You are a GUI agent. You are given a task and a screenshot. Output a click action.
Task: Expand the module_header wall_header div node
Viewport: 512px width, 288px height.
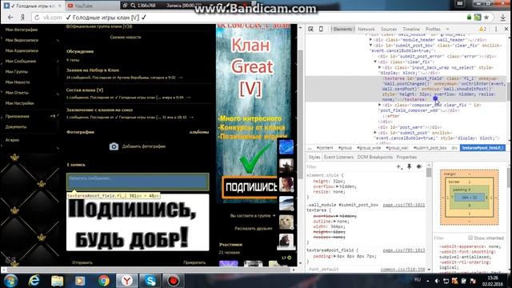(x=370, y=40)
